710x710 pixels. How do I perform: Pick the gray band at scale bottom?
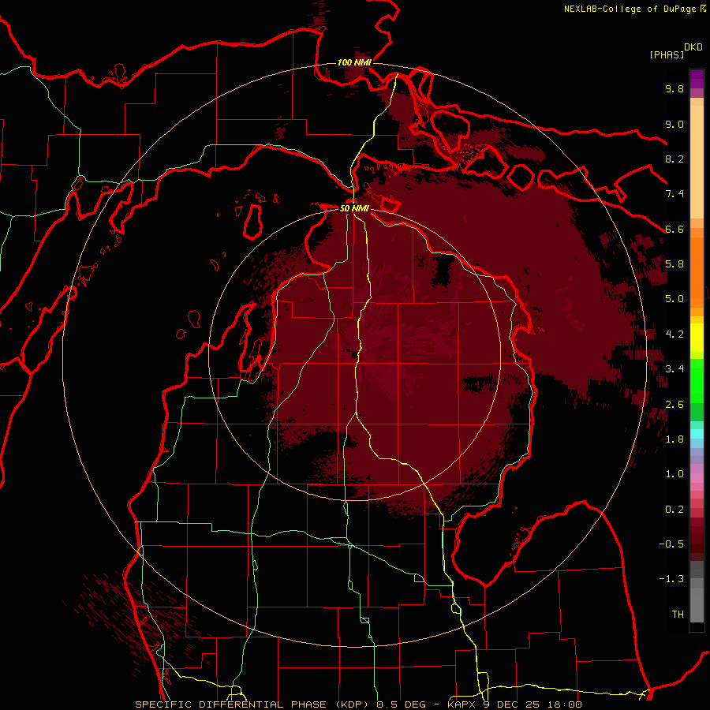coord(697,593)
